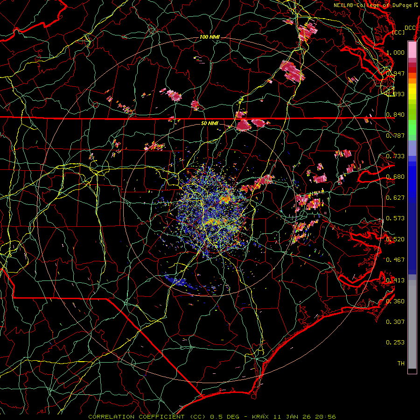420x420 pixels.
Task: Click the 0.680 scale value
Action: click(x=395, y=176)
